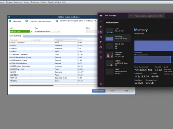The width and height of the screenshot is (173, 129).
Task: Open the Services page in Task Manager
Action: click(x=101, y=57)
